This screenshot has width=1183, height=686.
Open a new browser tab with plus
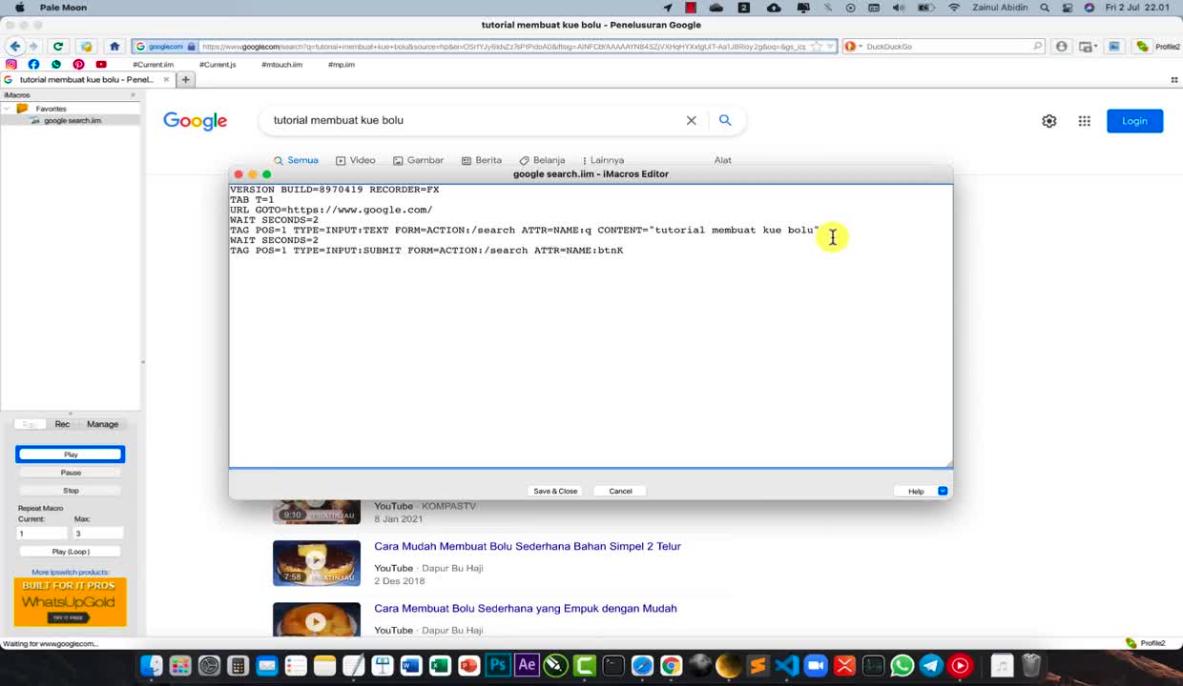pyautogui.click(x=186, y=80)
